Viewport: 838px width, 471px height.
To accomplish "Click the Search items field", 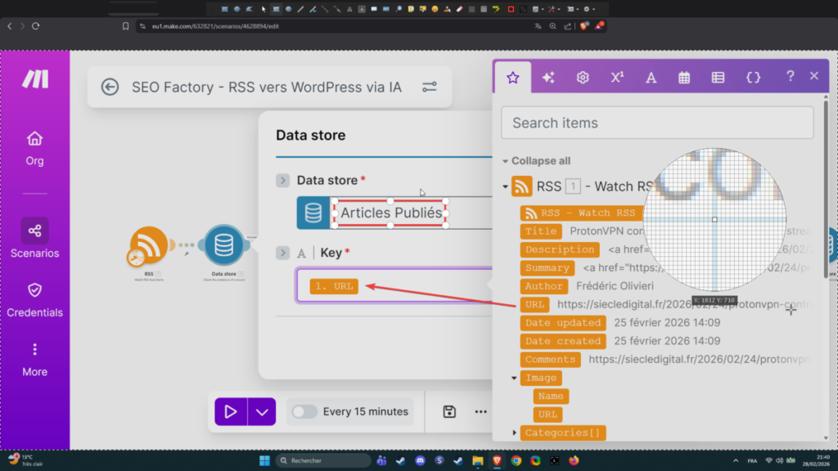I will pyautogui.click(x=657, y=123).
